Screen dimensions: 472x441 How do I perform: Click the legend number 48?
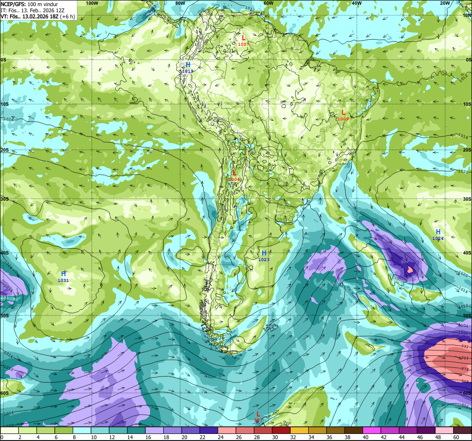(438, 437)
